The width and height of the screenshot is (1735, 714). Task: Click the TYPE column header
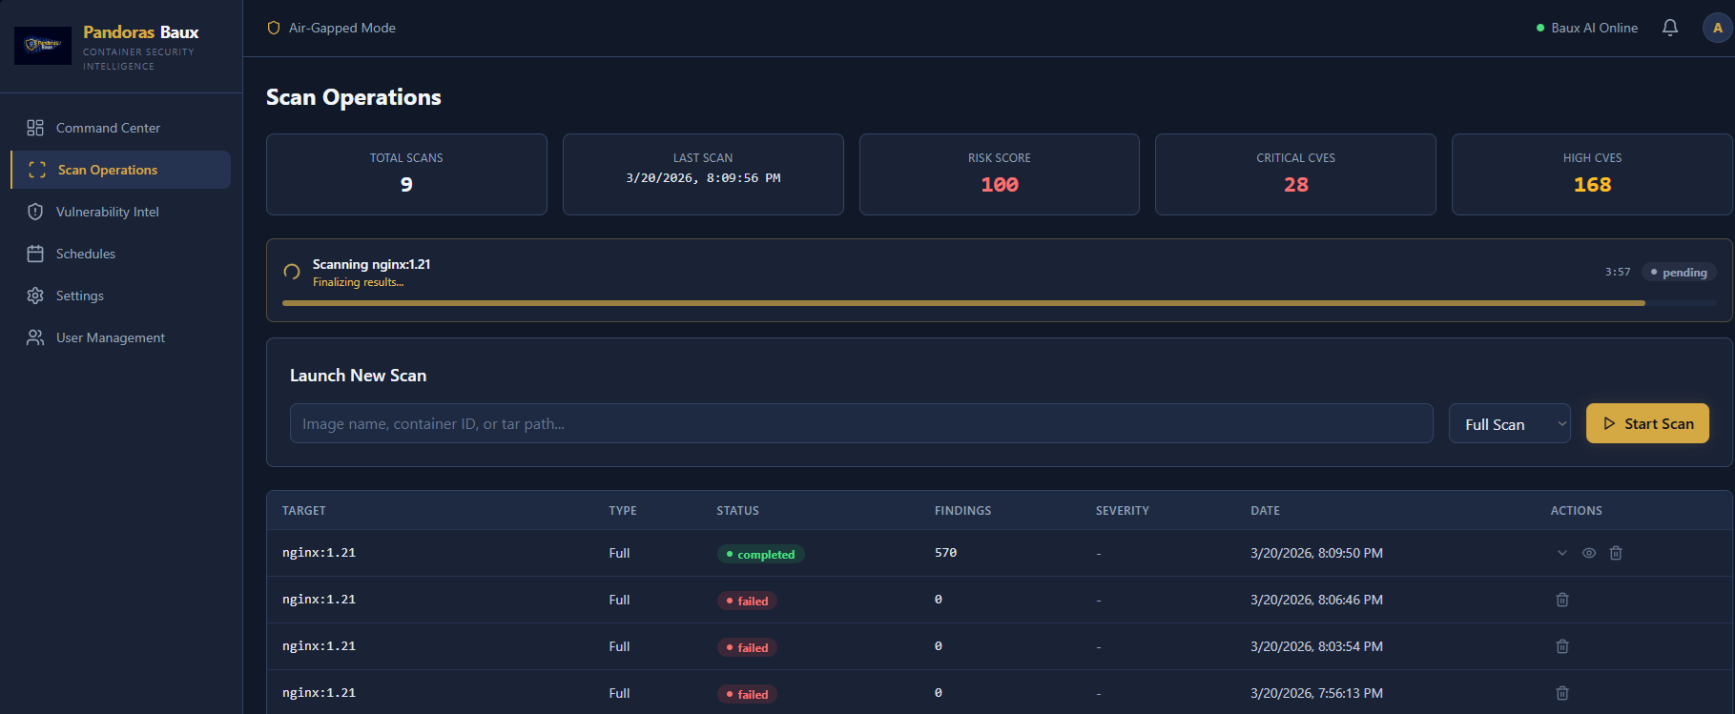623,511
